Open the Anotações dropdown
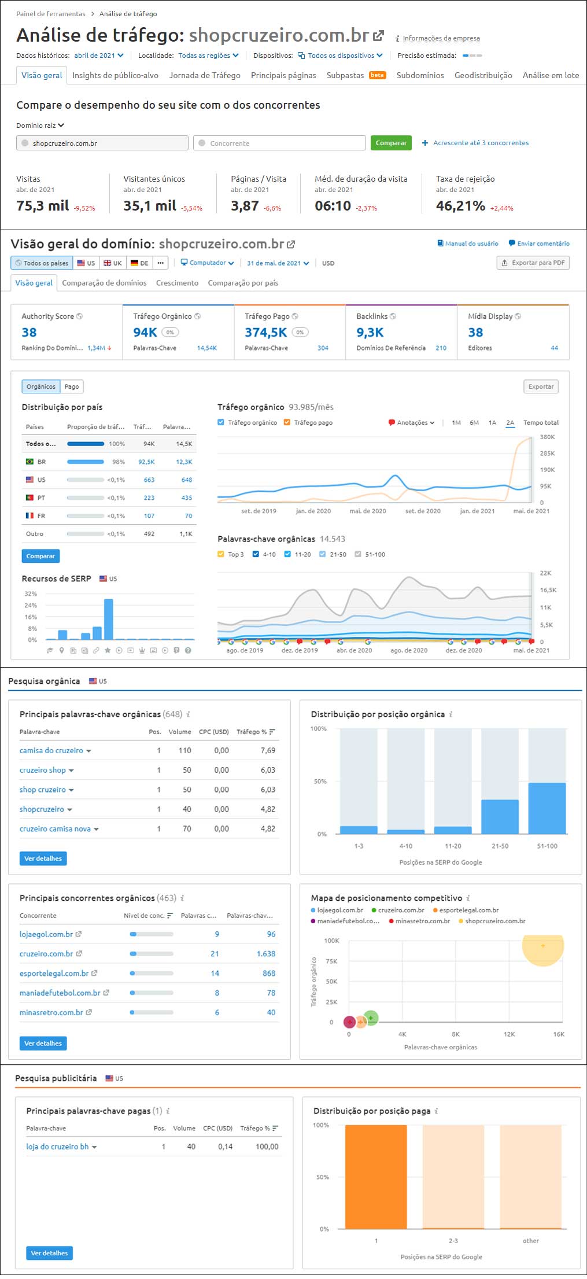Image resolution: width=587 pixels, height=1279 pixels. click(x=411, y=423)
